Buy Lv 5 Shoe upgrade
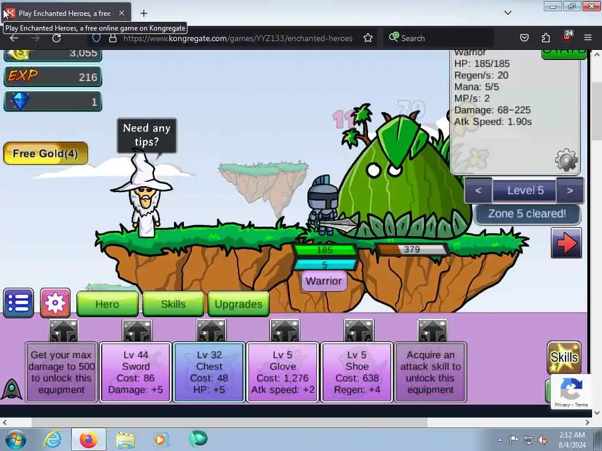 [357, 372]
